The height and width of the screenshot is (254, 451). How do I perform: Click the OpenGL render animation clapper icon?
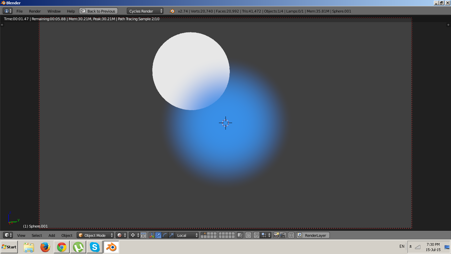283,235
